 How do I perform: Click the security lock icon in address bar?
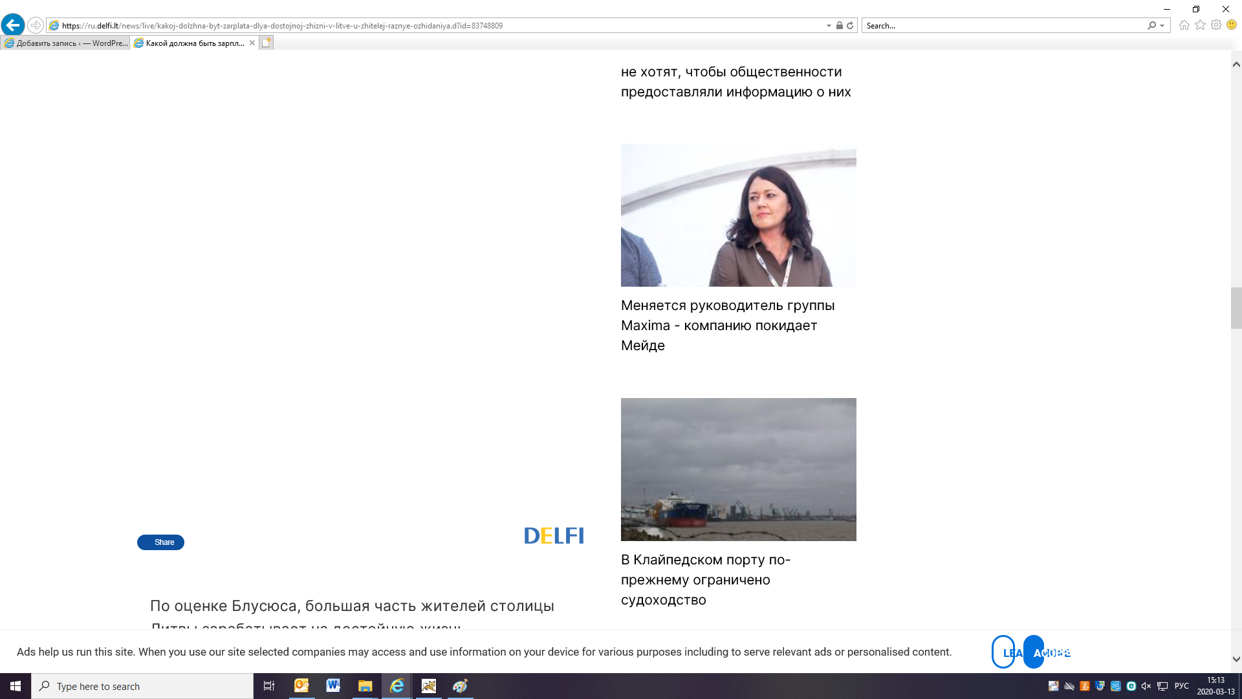pos(839,26)
